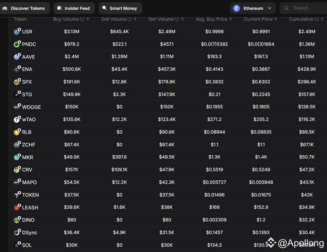This screenshot has width=327, height=252.
Task: Sort by Avg. Buy Price arrows
Action: (231, 19)
